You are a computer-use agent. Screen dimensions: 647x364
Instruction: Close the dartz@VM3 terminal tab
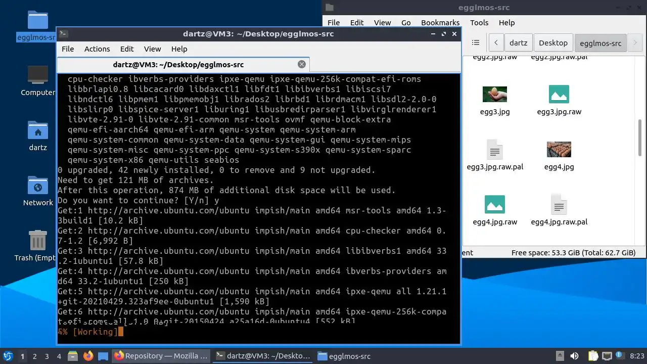point(302,64)
